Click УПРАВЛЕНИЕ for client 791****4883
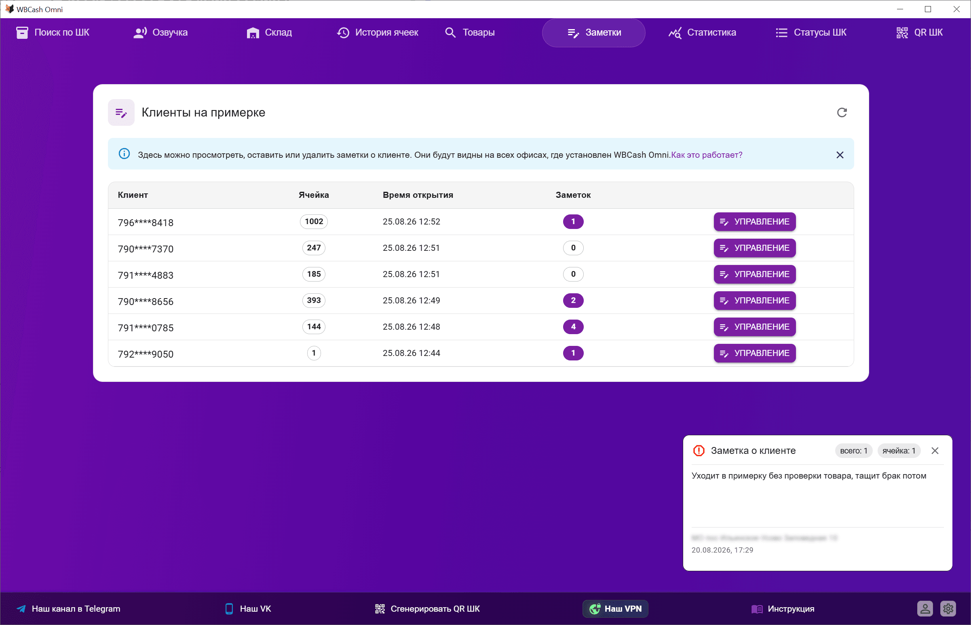Screen dimensions: 971x625 click(754, 274)
